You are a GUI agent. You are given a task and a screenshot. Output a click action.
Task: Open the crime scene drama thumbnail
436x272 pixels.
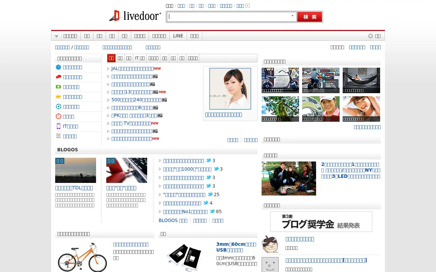289,178
